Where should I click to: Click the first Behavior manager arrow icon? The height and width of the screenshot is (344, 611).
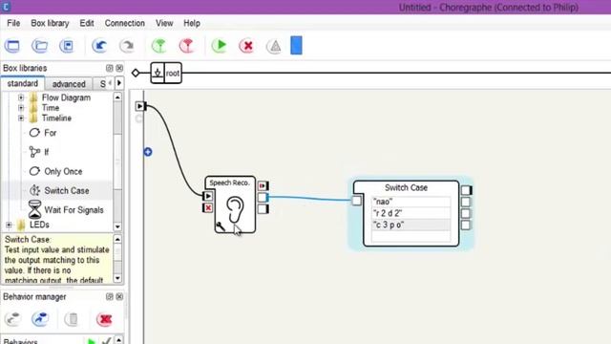[12, 319]
